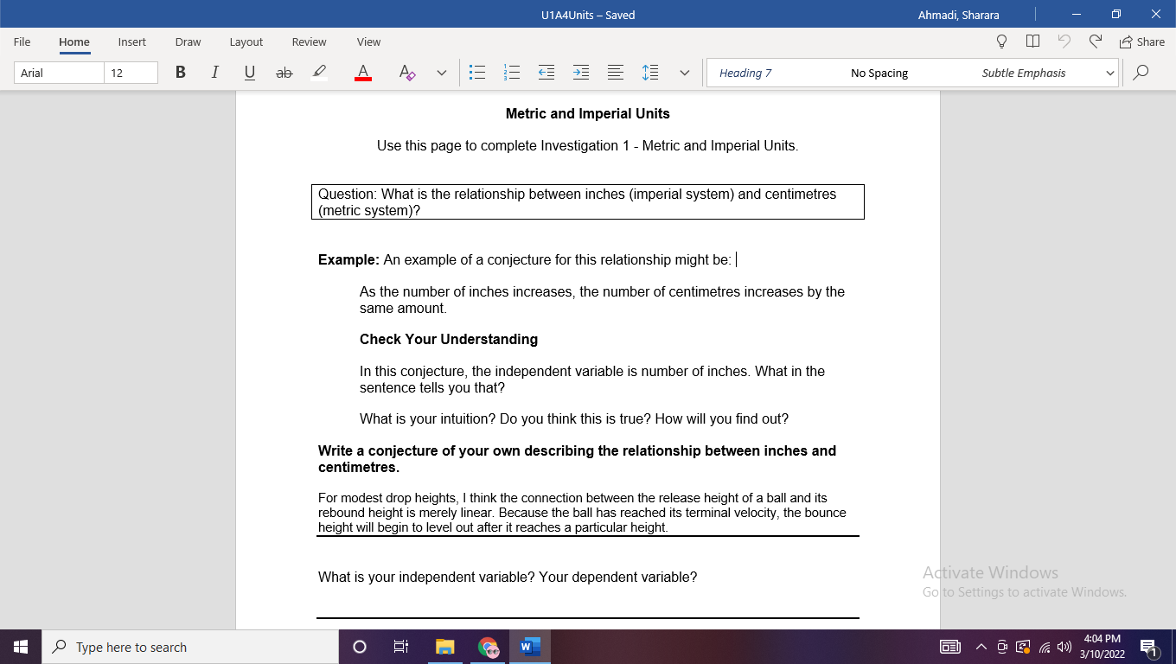Insert a bulleted list
The width and height of the screenshot is (1176, 664).
[x=476, y=73]
